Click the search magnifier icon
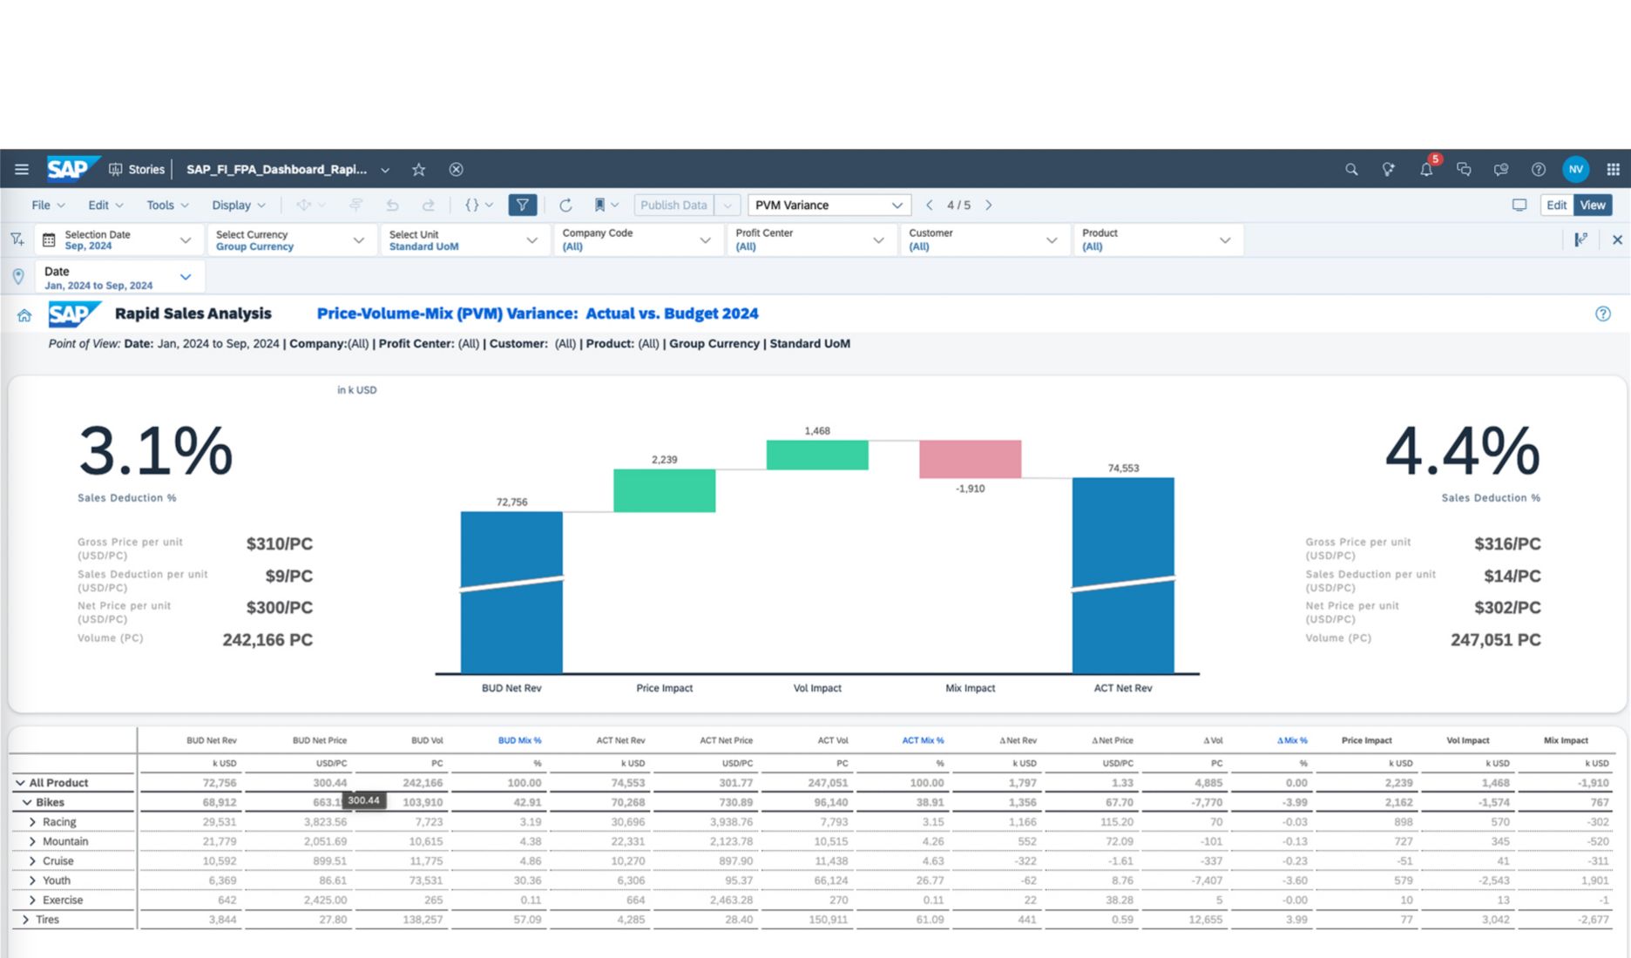 click(1351, 169)
